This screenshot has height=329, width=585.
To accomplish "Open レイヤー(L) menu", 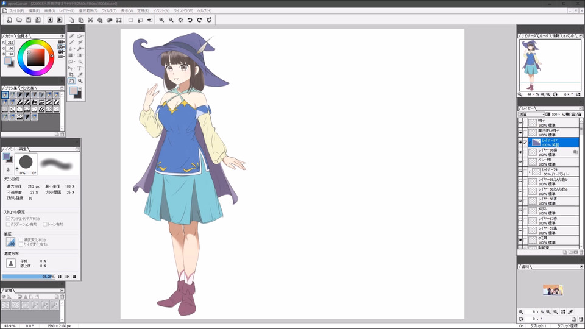I will (67, 11).
